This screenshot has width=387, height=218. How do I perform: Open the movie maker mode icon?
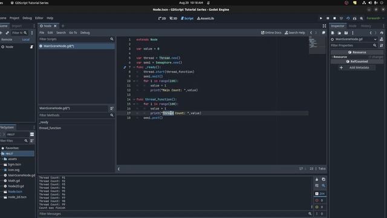[362, 18]
